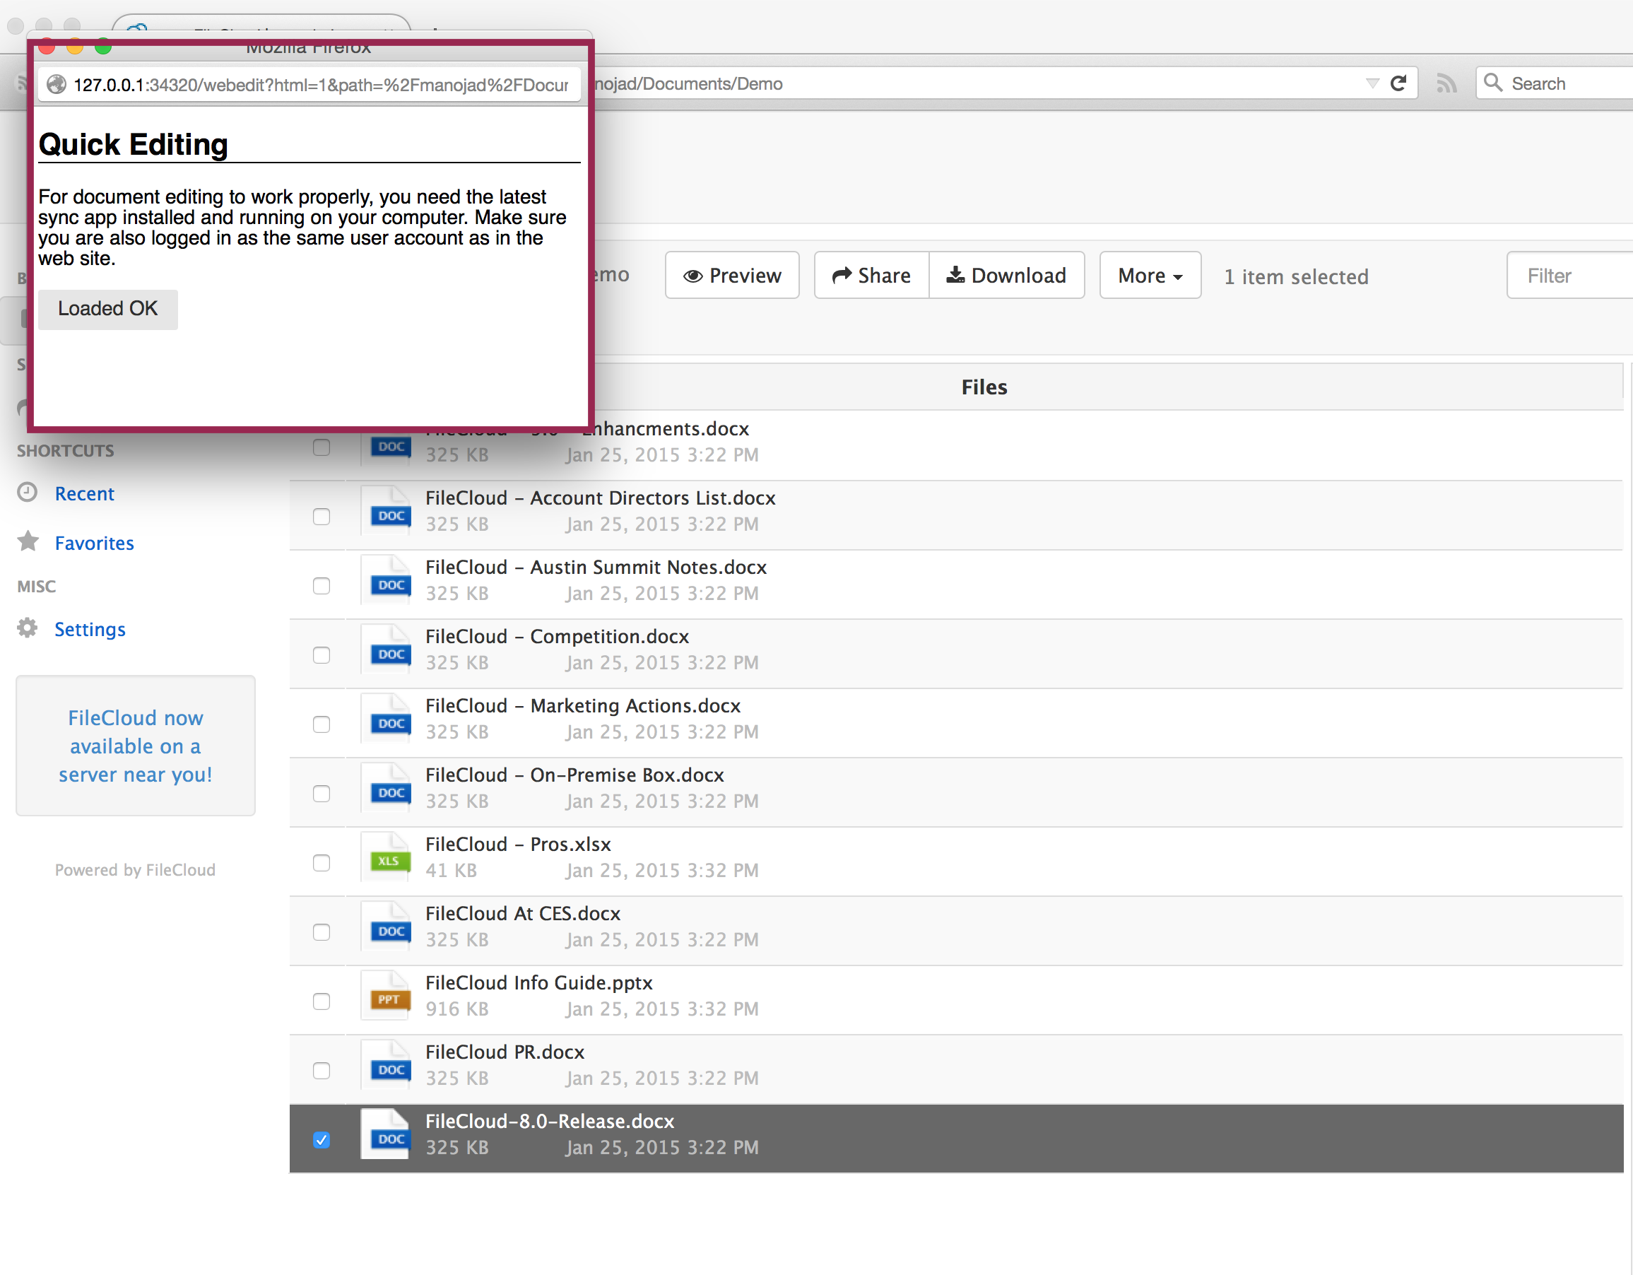Viewport: 1633px width, 1275px height.
Task: Open Recent shortcut in sidebar
Action: pos(85,493)
